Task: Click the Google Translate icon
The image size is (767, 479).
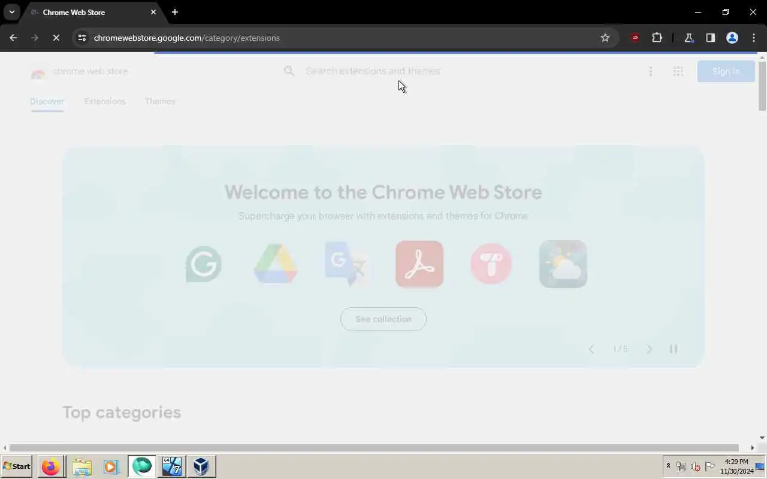Action: (x=347, y=264)
